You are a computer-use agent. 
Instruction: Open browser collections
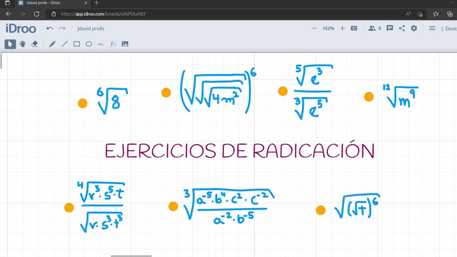[x=450, y=14]
